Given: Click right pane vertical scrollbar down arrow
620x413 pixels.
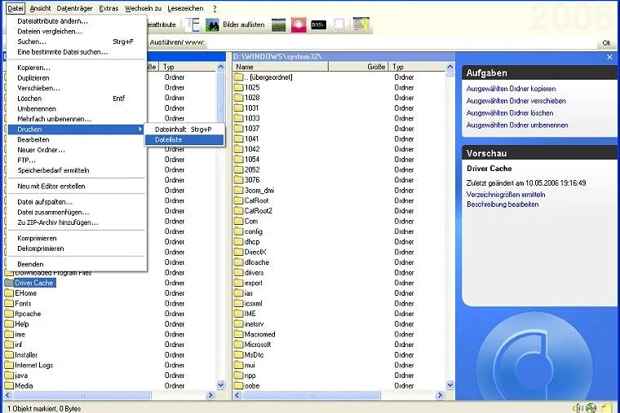Looking at the screenshot, I should point(450,384).
